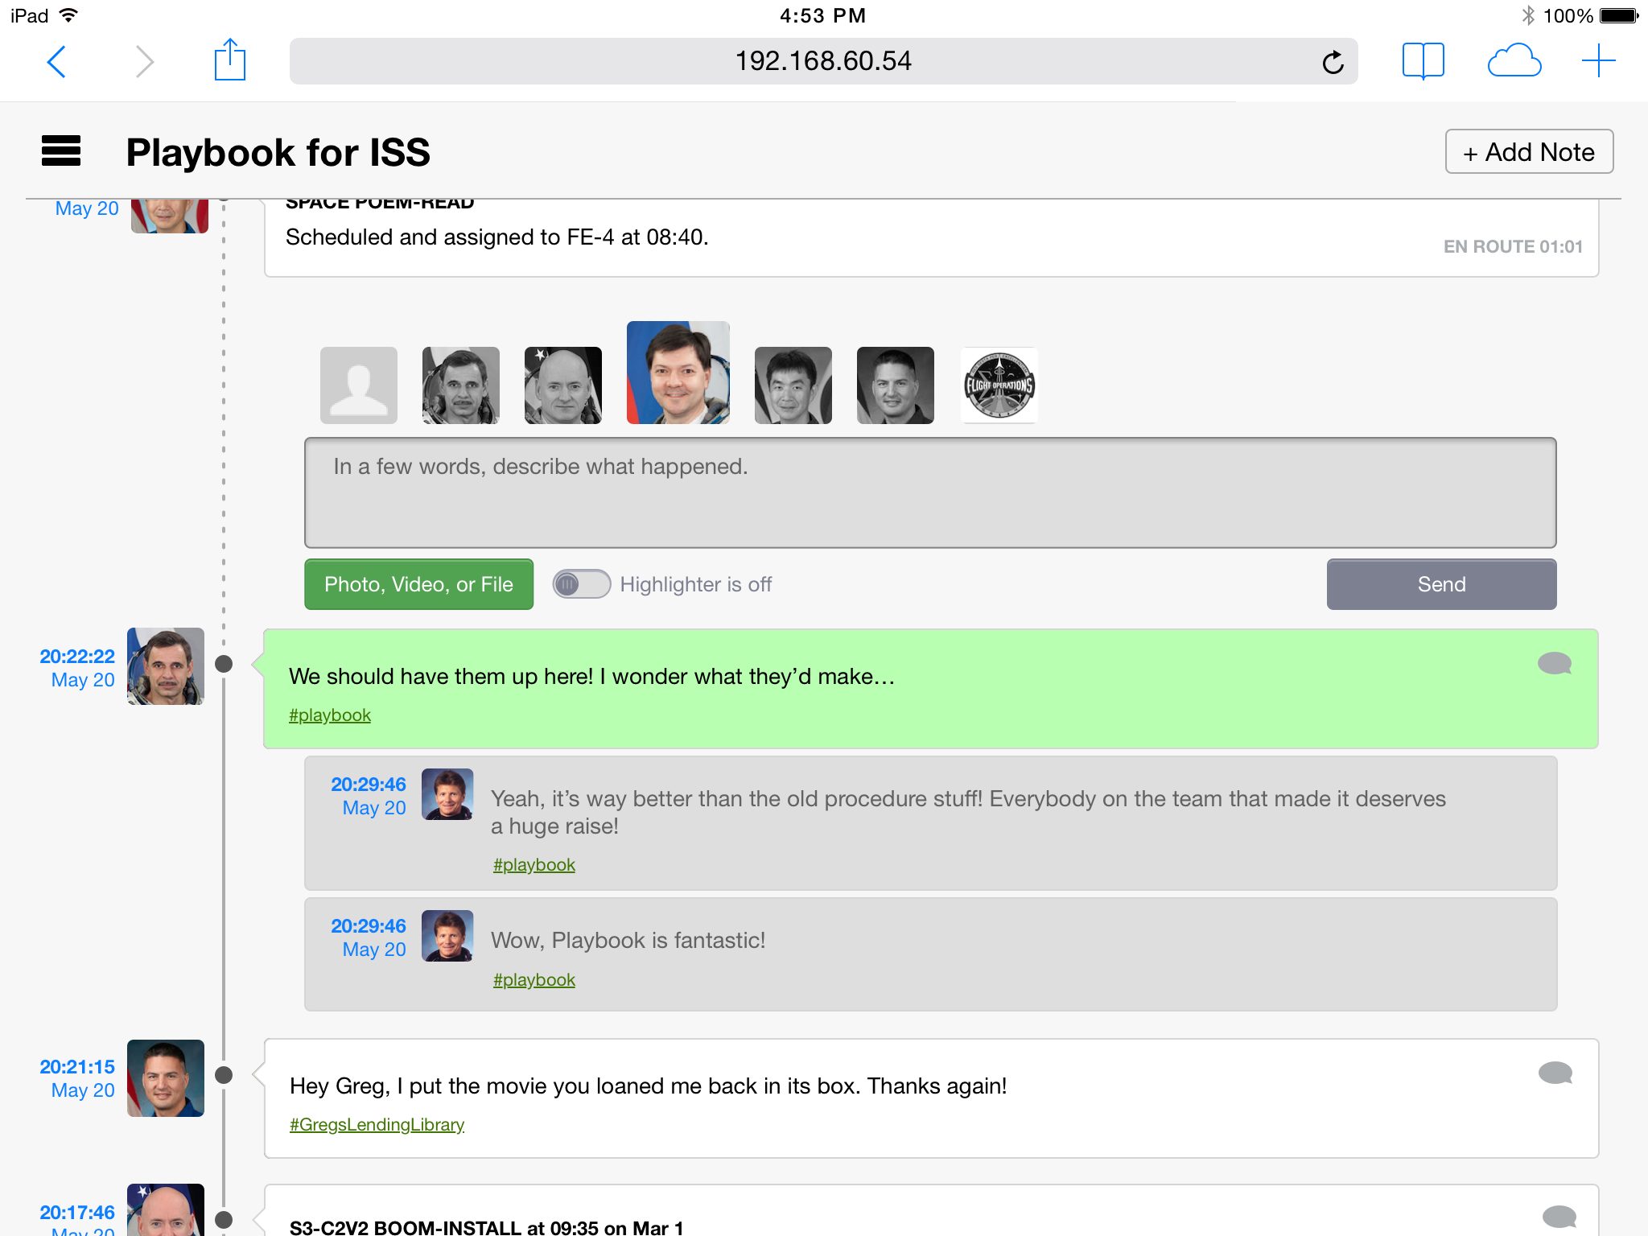This screenshot has height=1236, width=1648.
Task: Click #playbook tag under 'Playbook is fantastic'
Action: point(534,979)
